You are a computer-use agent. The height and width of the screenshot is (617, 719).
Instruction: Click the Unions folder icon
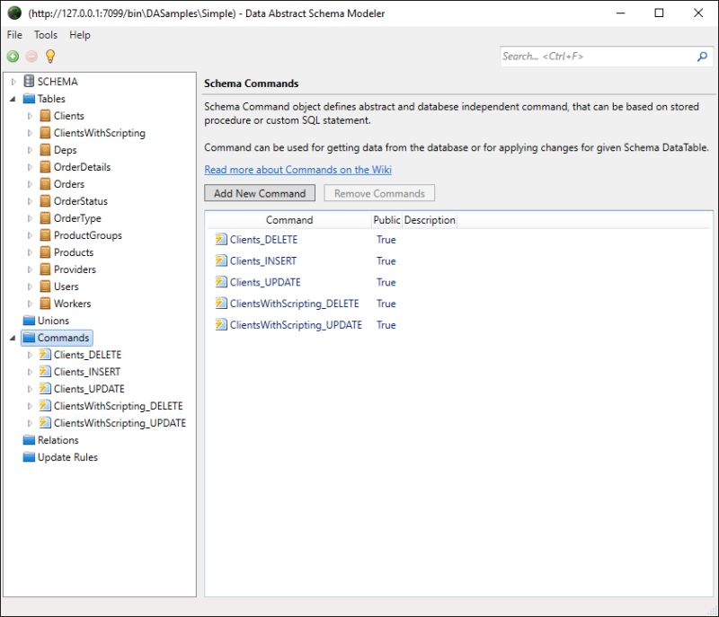[x=29, y=321]
